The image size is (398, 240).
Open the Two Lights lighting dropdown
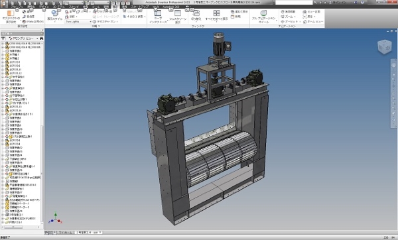tap(78, 22)
